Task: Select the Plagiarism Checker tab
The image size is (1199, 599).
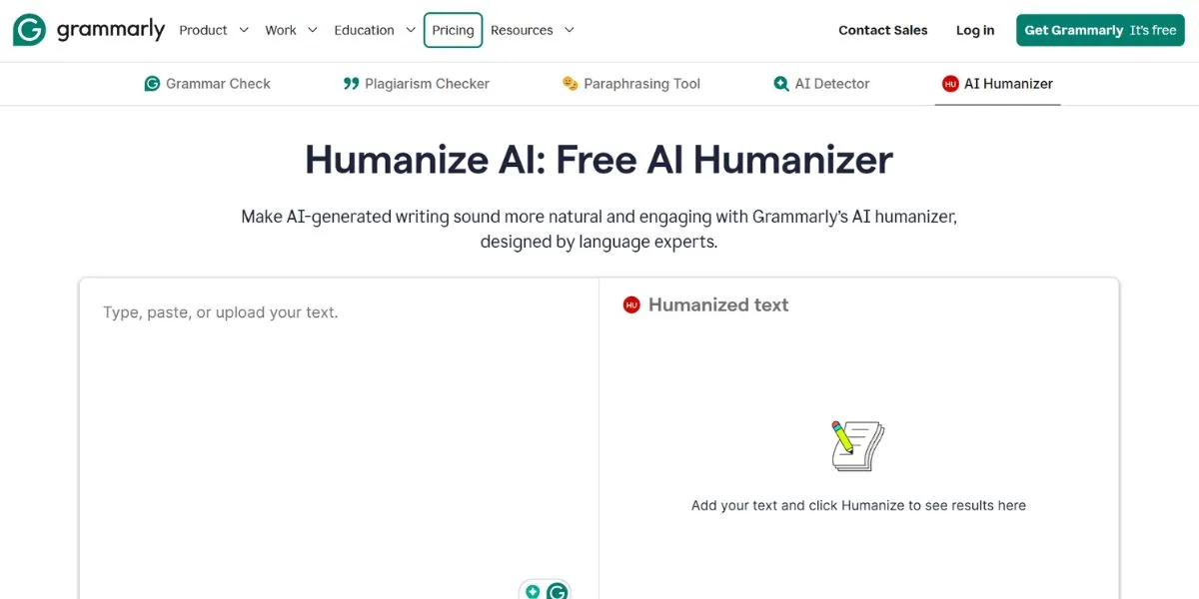Action: [x=416, y=83]
